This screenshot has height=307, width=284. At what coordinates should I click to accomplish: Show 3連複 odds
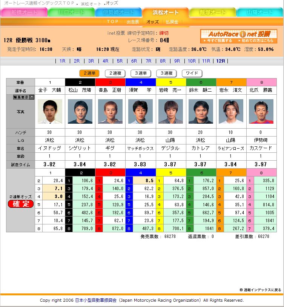(166, 73)
